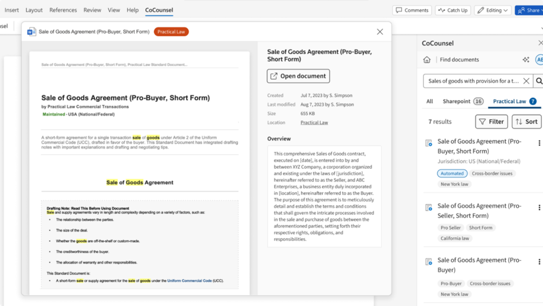Click the Pro-Buyer tag

click(451, 284)
